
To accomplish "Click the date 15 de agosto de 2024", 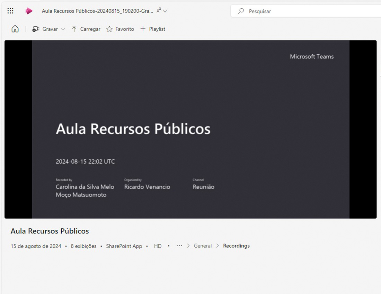I will pyautogui.click(x=36, y=246).
